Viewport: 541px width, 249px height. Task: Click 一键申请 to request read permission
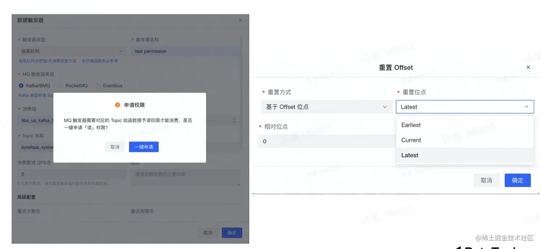pyautogui.click(x=144, y=147)
